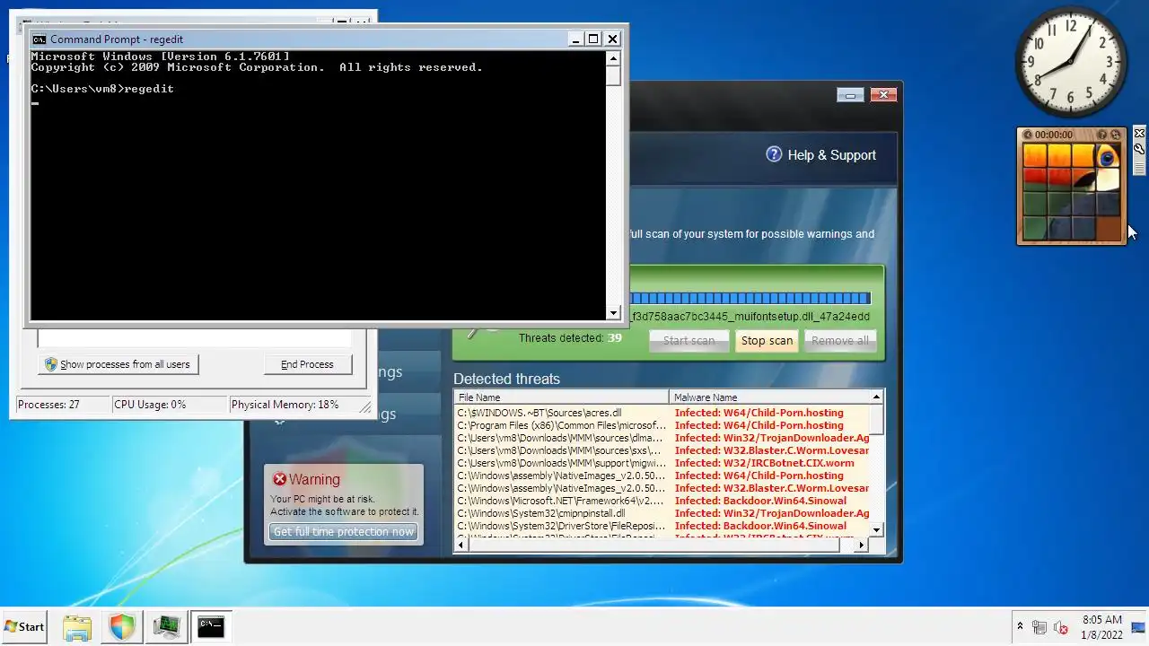Open the Command Prompt taskbar icon
Viewport: 1149px width, 646px height.
[211, 627]
